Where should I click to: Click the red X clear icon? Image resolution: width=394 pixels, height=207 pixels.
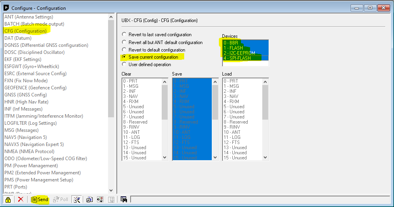(21, 200)
